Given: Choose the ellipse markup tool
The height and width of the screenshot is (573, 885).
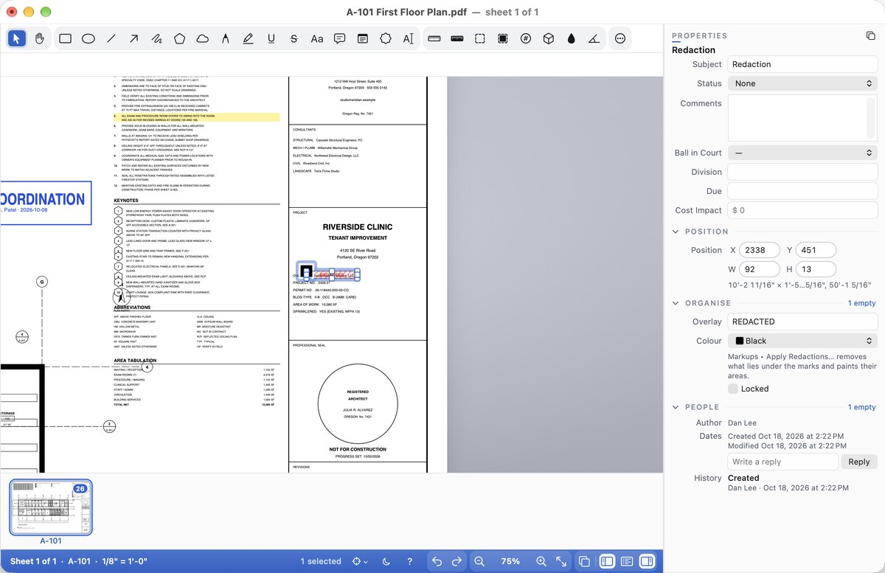Looking at the screenshot, I should (88, 38).
